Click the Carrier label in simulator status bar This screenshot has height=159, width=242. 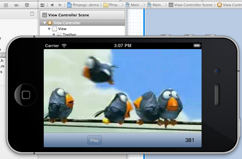(52, 45)
